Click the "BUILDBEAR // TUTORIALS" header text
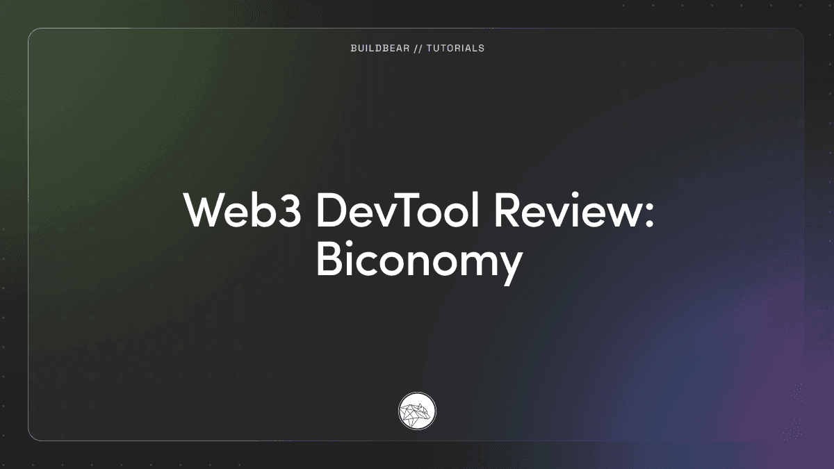834x469 pixels. 417,49
